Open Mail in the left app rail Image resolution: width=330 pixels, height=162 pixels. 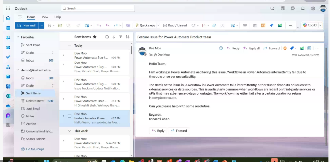coord(8,18)
